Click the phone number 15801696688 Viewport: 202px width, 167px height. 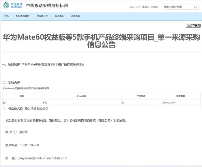pyautogui.click(x=29, y=145)
